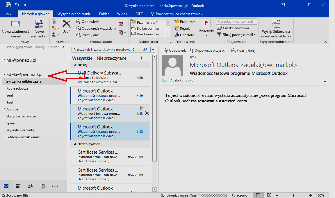
Task: Collapse the Dzisiaj message group
Action: coord(75,65)
